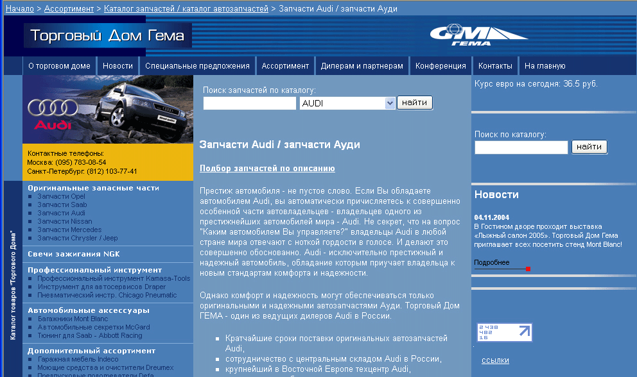The width and height of the screenshot is (637, 377).
Task: Click найти button under 'Поиск по каталогу'
Action: point(589,147)
